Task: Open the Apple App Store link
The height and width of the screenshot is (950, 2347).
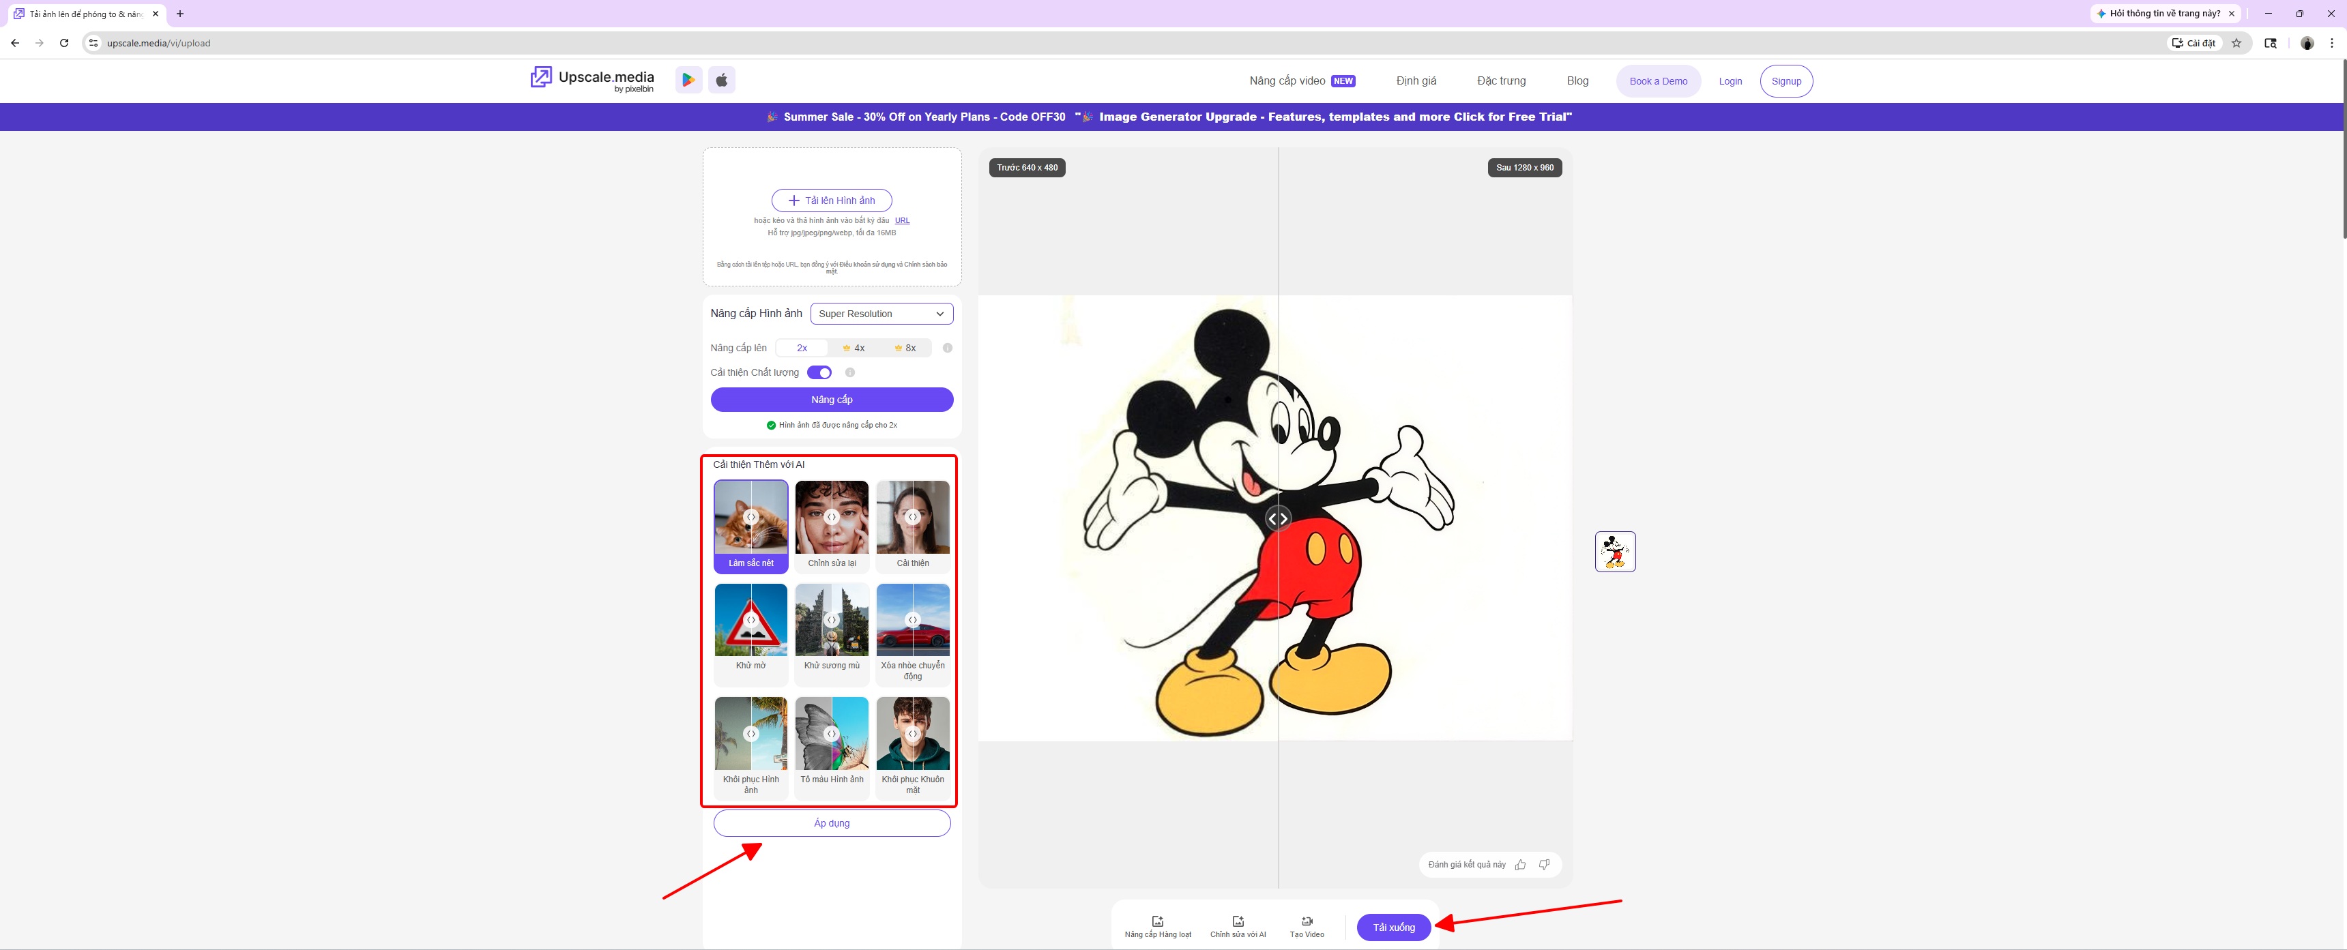Action: [722, 80]
